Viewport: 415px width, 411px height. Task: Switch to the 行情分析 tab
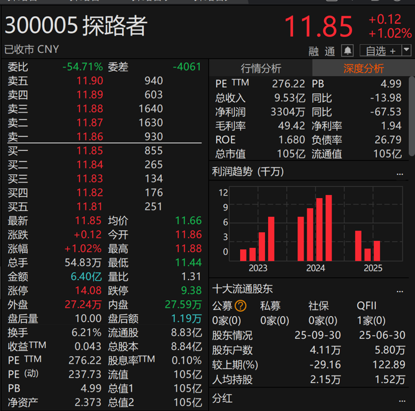coord(261,68)
